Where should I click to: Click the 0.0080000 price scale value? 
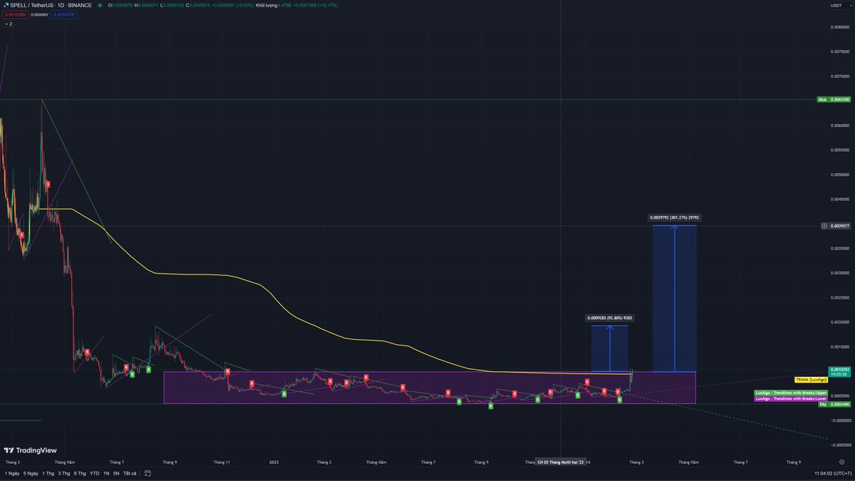pos(839,27)
